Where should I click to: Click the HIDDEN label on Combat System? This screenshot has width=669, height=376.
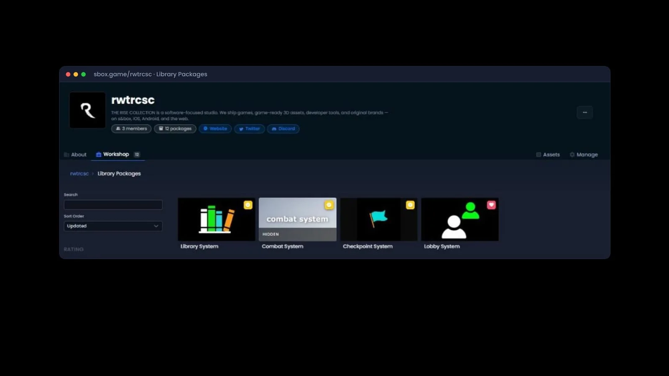271,234
